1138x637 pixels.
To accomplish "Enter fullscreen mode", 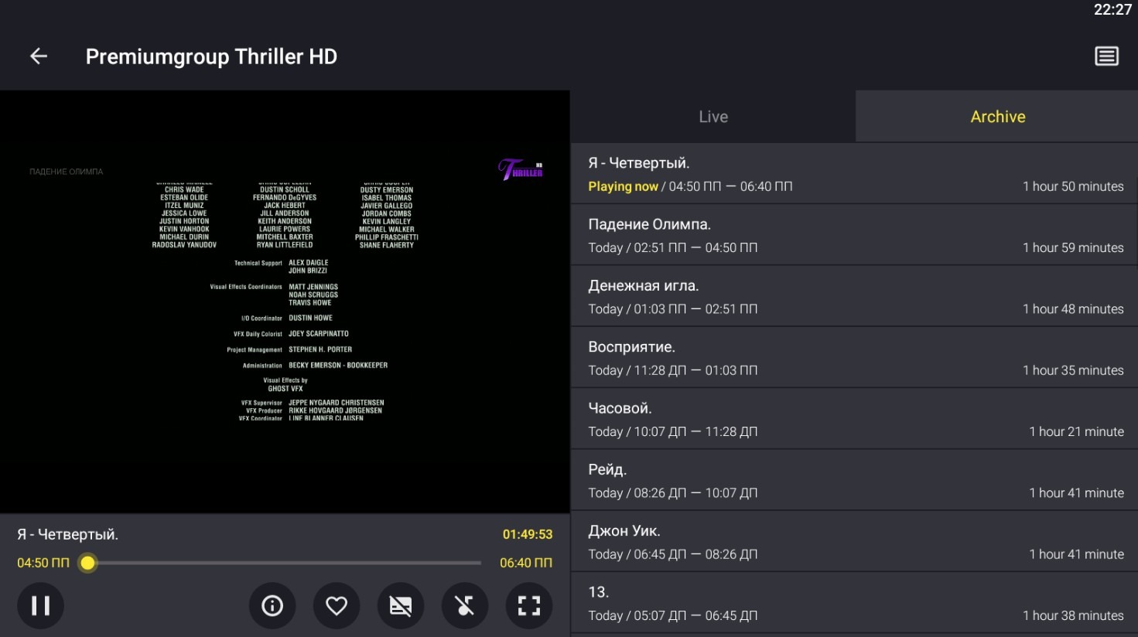I will pyautogui.click(x=529, y=605).
